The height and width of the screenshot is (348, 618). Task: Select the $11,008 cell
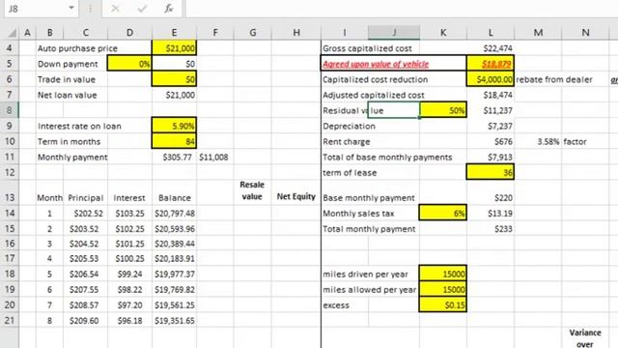214,157
